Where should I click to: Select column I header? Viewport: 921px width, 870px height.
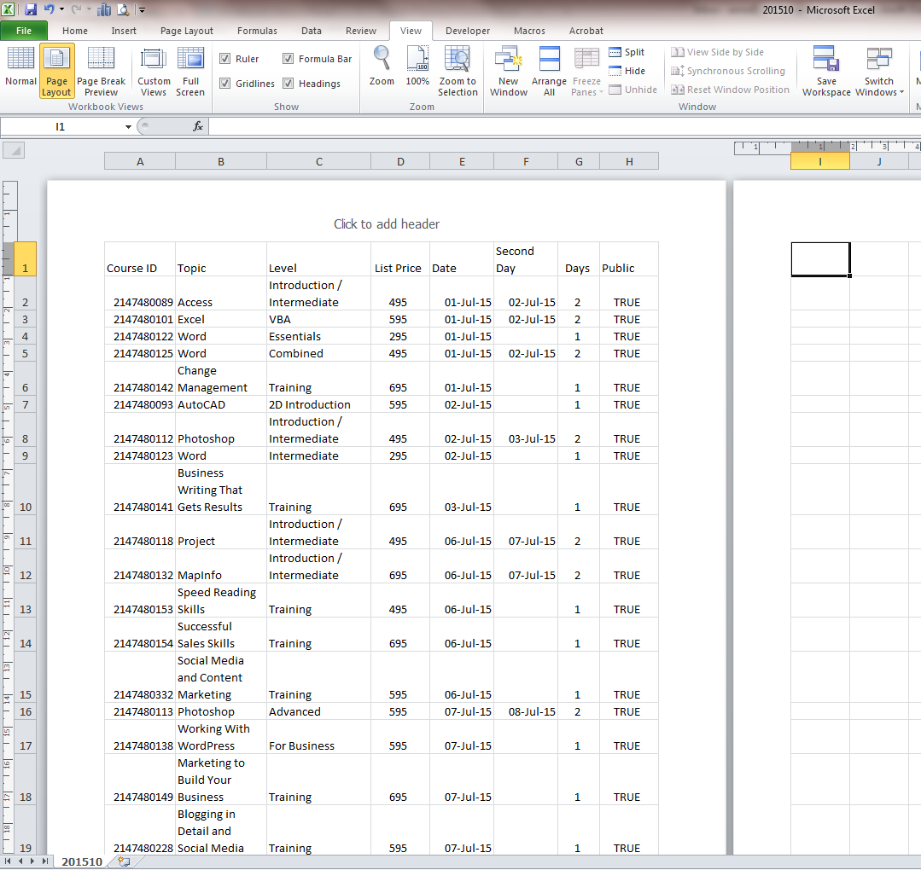coord(820,161)
